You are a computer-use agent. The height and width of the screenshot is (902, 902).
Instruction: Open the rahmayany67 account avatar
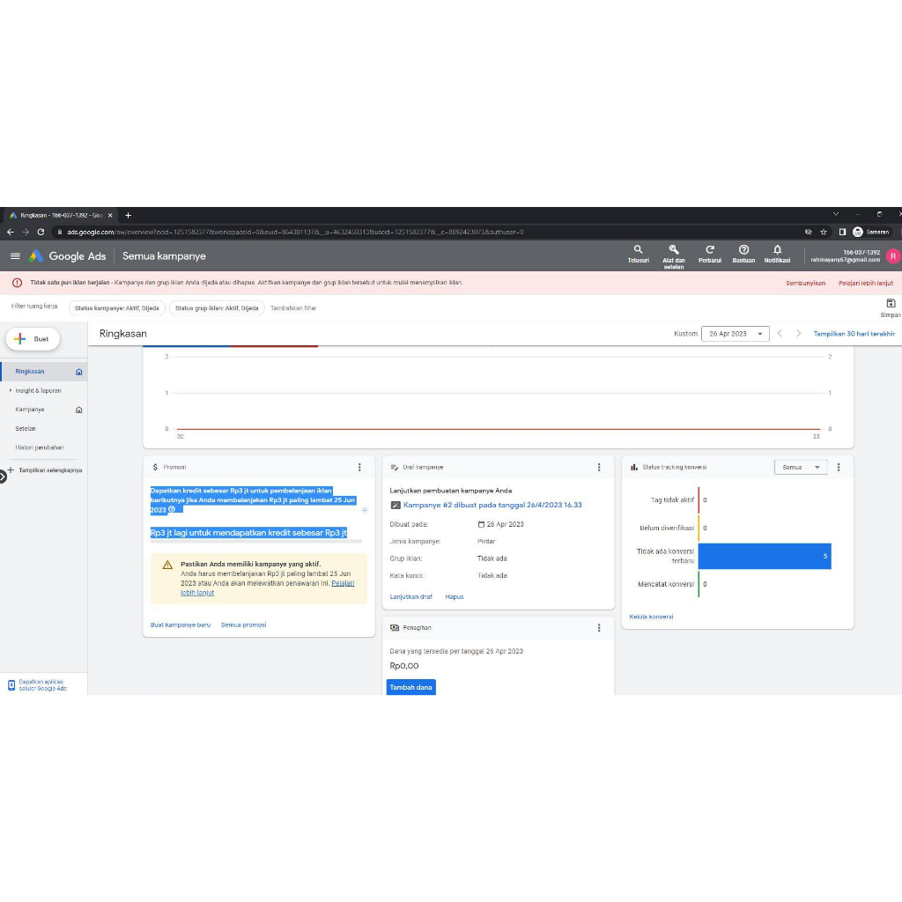pyautogui.click(x=892, y=256)
